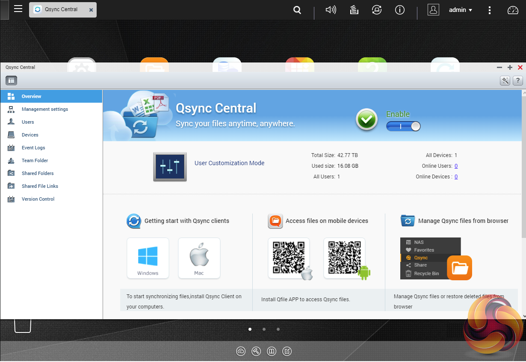
Task: Open Event Logs in sidebar
Action: tap(51, 148)
